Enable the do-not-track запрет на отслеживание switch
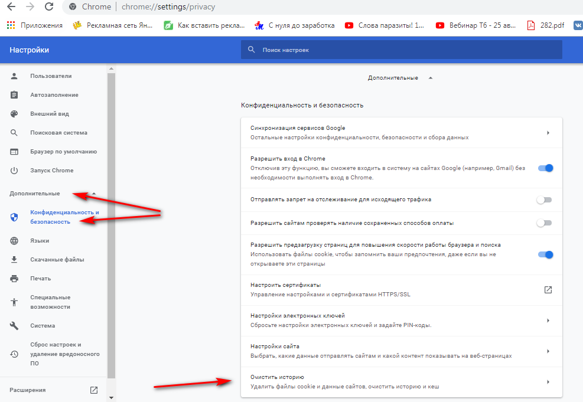 545,200
